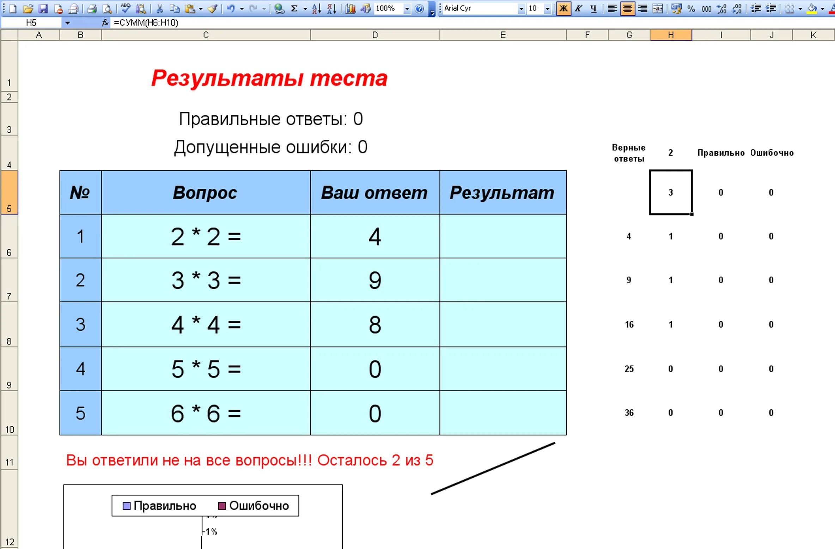Toggle bold Ж formatting

(563, 8)
